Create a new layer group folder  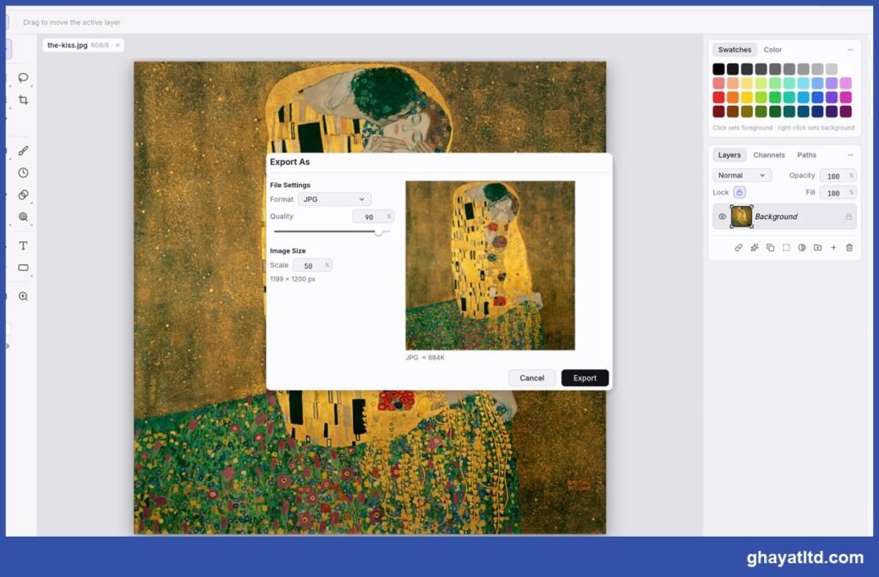coord(818,247)
